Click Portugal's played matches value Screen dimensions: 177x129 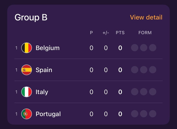tap(91, 114)
